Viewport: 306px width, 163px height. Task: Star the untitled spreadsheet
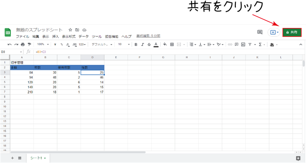tap(70, 30)
